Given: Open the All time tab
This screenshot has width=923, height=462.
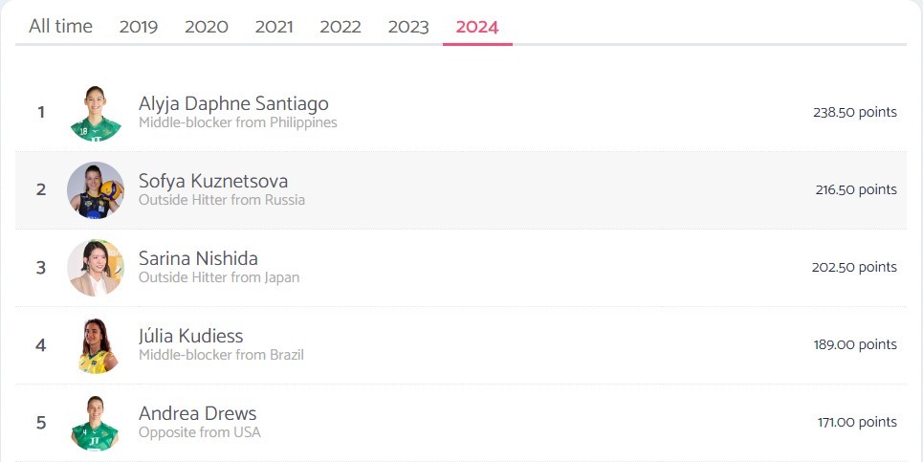Looking at the screenshot, I should [60, 27].
